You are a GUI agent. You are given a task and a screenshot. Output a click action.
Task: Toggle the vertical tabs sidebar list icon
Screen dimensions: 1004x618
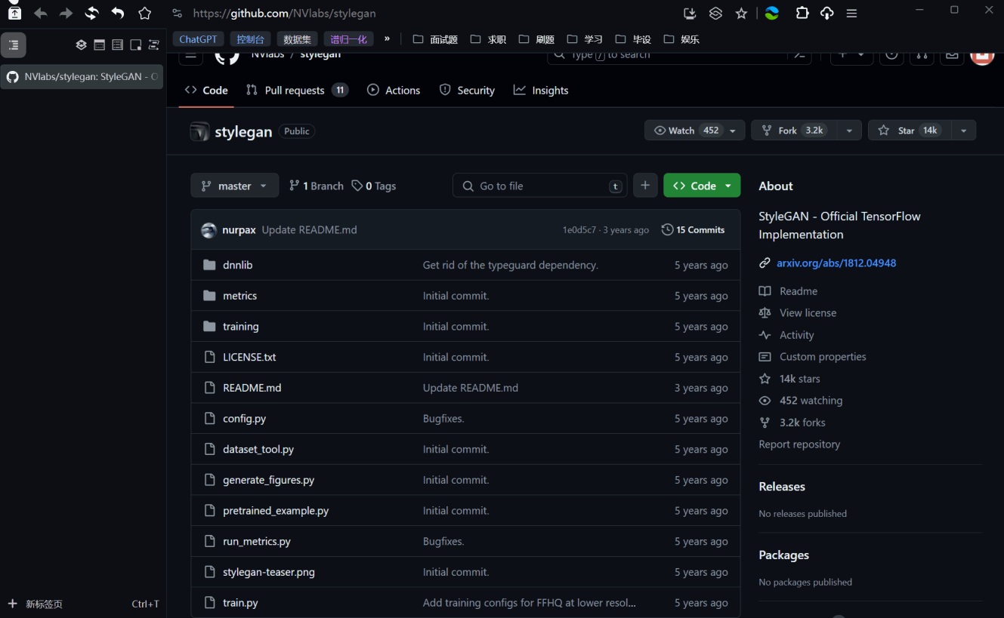(x=14, y=45)
